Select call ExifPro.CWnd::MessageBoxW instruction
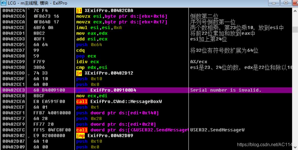Viewport: 298px width, 150px height. click(x=119, y=101)
